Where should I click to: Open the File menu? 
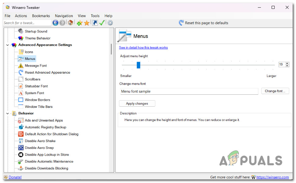[8, 16]
